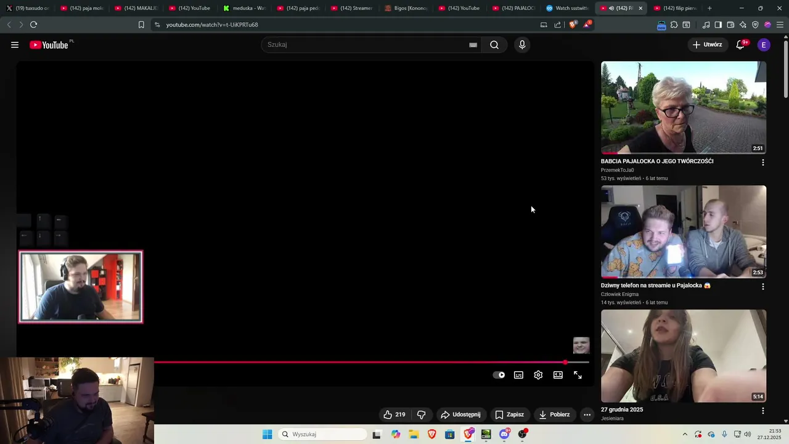Save video with Zapisz button
Viewport: 789px width, 444px height.
pos(510,414)
